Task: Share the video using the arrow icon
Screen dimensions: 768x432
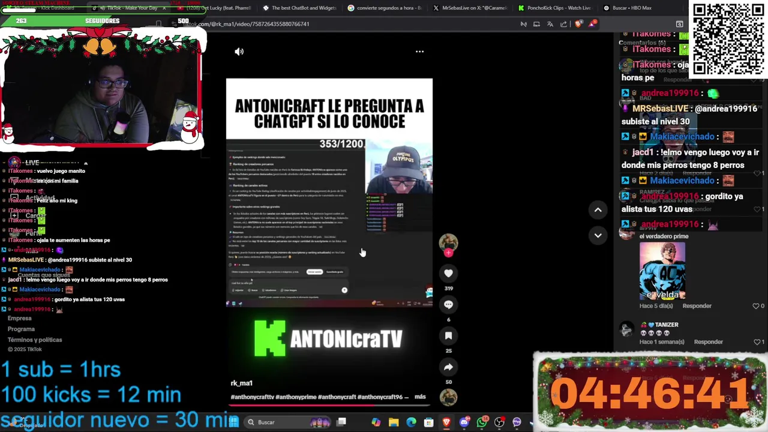Action: click(x=448, y=367)
